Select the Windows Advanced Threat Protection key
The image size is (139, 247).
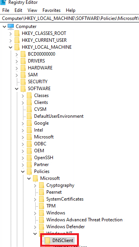(84, 220)
